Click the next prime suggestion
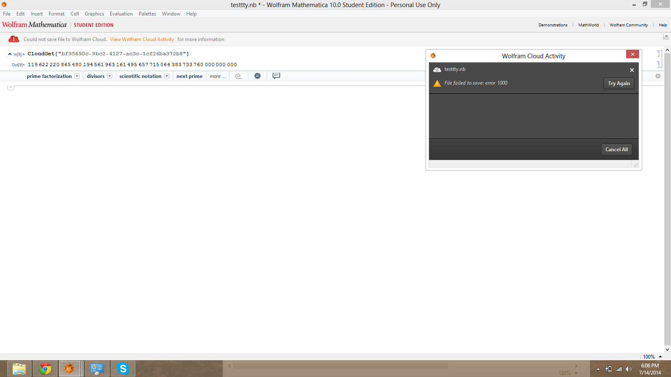Viewport: 671px width, 377px height. coord(190,76)
